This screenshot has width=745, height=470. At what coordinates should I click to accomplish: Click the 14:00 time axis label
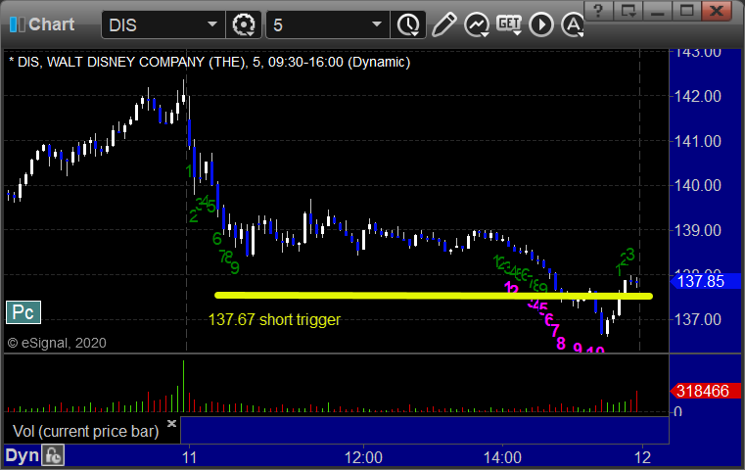point(502,457)
